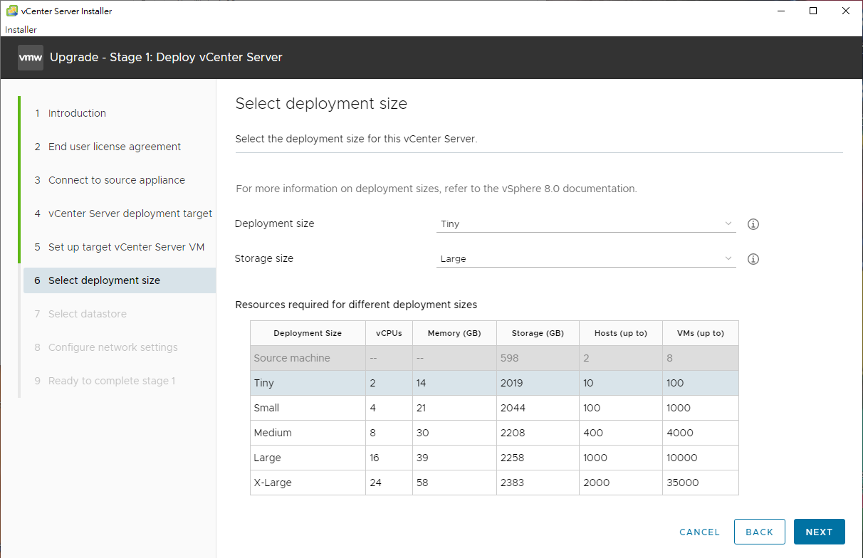Click storage value 2208 in Medium row
This screenshot has width=863, height=558.
coord(512,433)
